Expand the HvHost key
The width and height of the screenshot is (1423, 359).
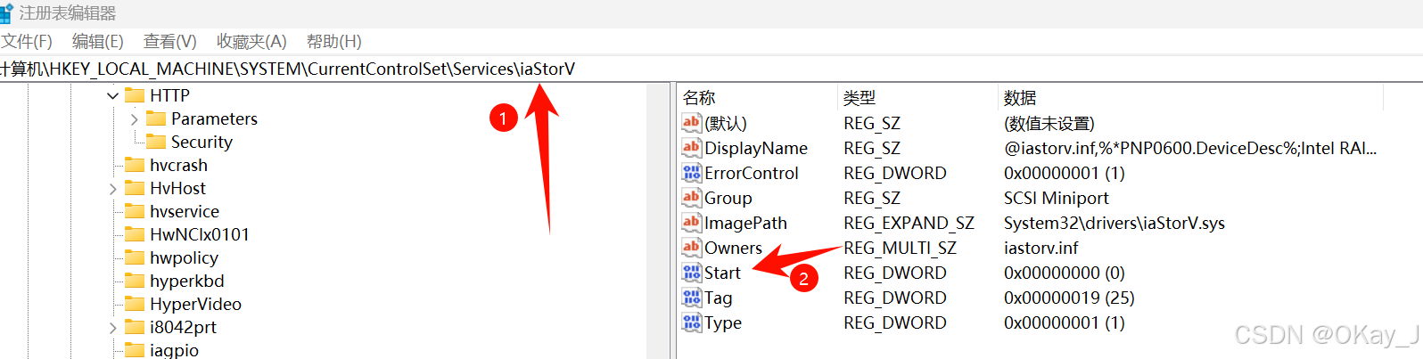112,188
